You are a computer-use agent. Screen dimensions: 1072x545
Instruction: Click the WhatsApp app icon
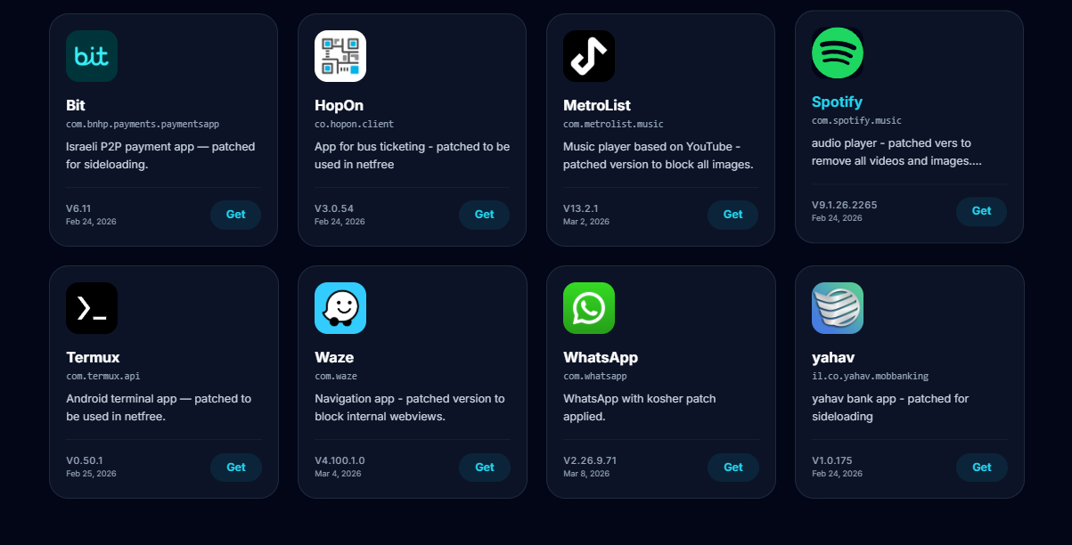tap(589, 308)
